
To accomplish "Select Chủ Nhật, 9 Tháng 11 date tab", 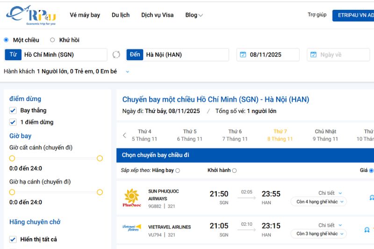I will click(325, 135).
